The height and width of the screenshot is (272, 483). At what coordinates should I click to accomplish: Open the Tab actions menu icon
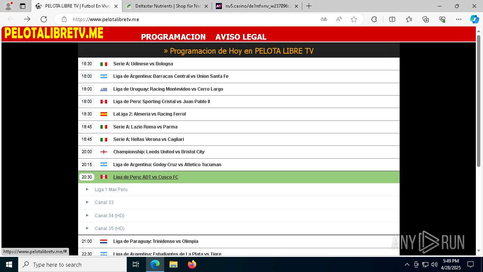tap(23, 6)
